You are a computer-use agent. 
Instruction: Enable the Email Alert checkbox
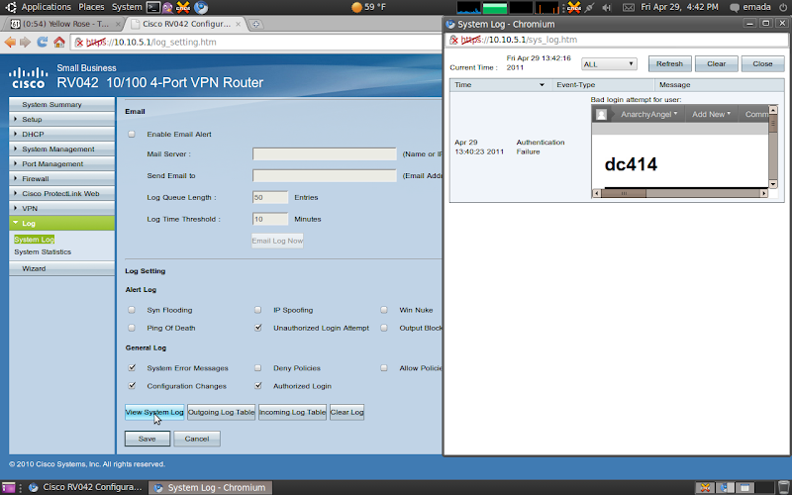[132, 135]
